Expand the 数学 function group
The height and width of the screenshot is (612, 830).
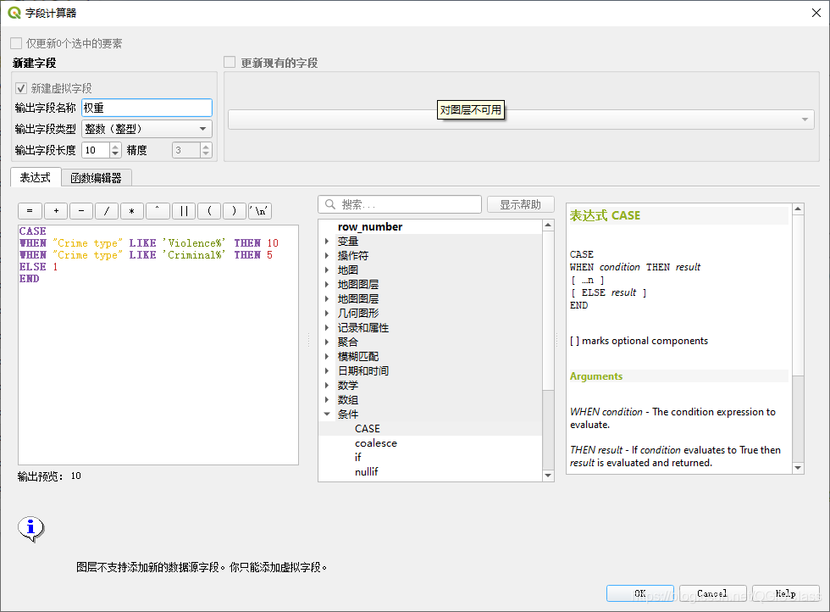325,385
